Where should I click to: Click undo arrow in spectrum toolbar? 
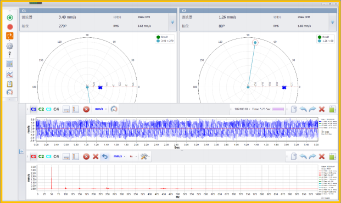[105, 156]
